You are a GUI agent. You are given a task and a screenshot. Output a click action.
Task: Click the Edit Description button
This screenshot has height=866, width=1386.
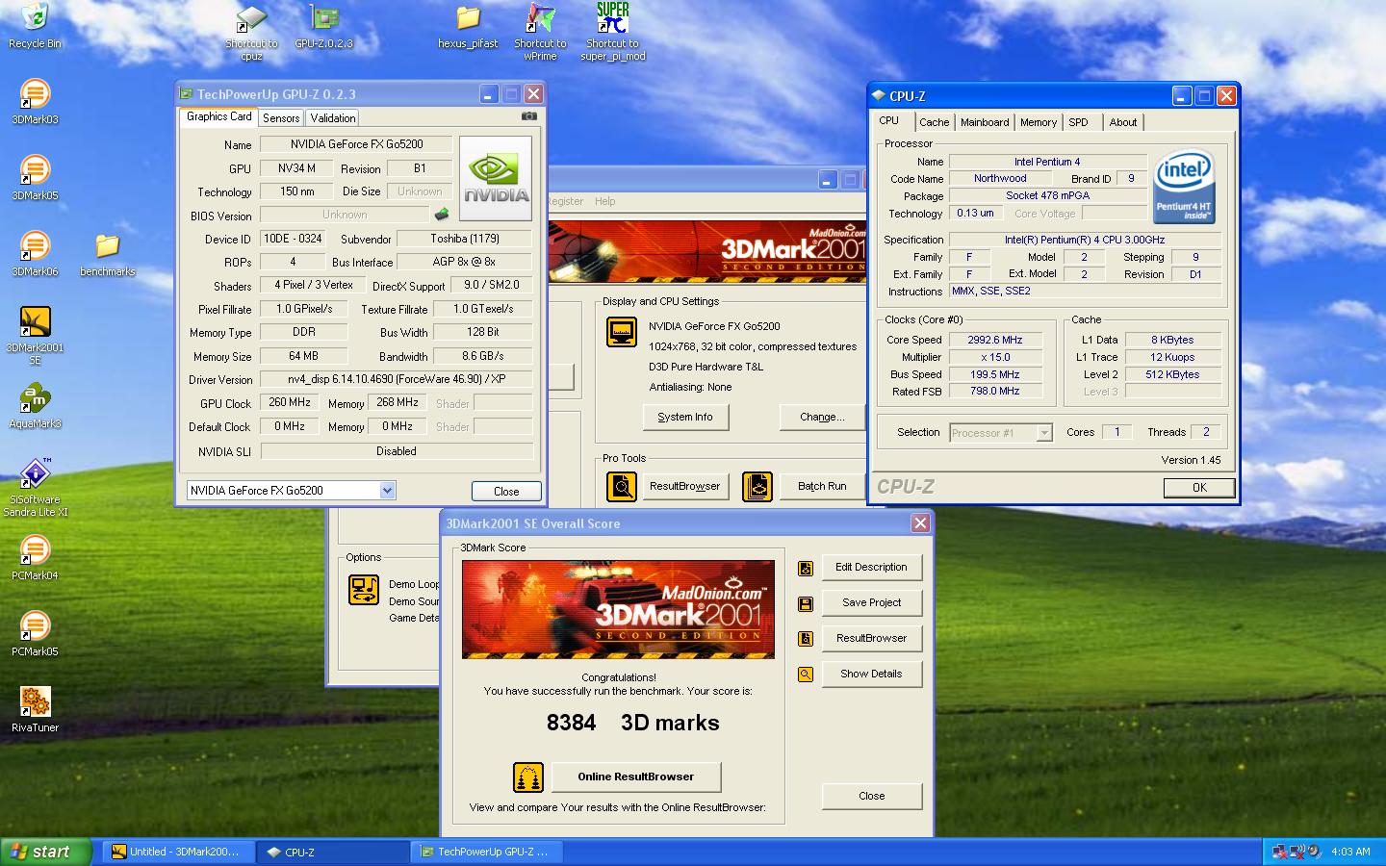(x=871, y=567)
